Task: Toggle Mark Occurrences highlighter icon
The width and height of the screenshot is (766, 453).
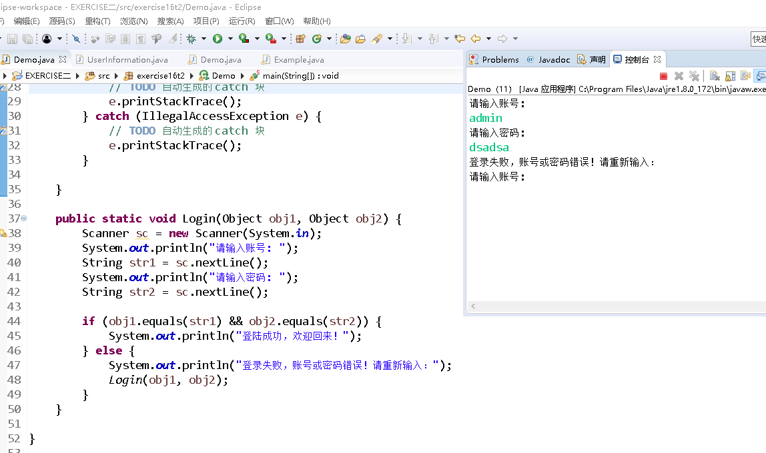Action: click(x=172, y=39)
